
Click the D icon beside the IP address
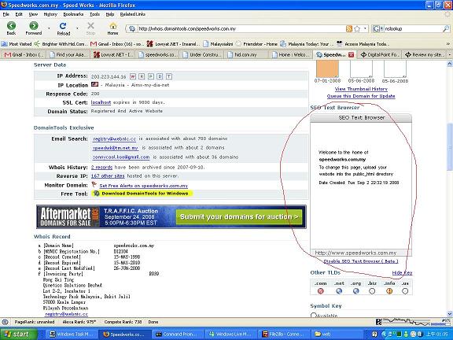coord(160,76)
